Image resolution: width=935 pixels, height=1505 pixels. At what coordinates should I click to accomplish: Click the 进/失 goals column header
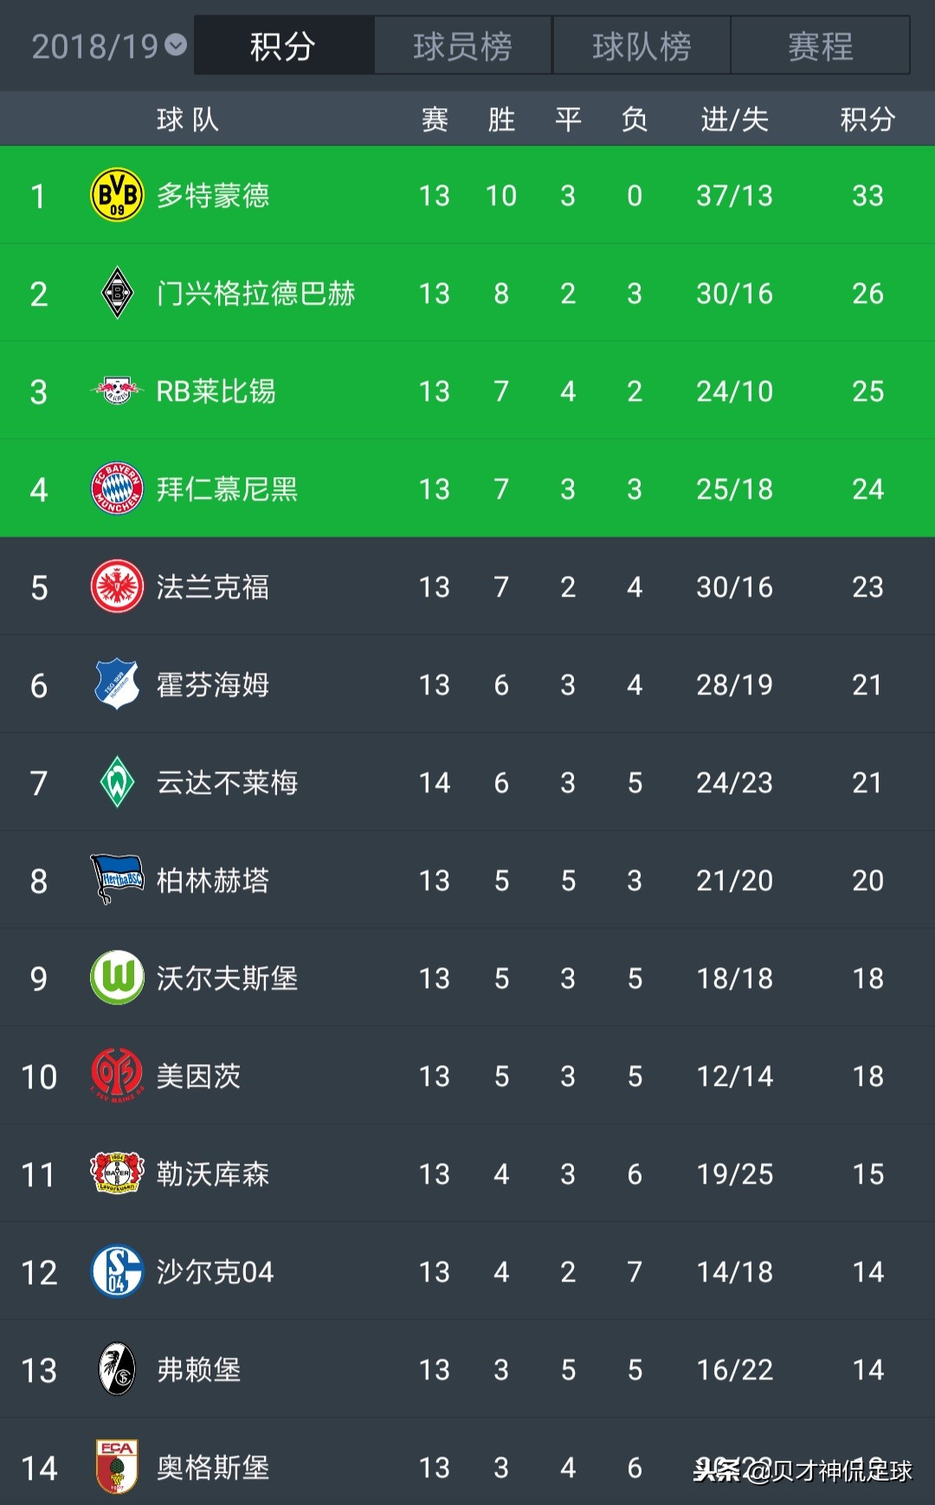734,119
